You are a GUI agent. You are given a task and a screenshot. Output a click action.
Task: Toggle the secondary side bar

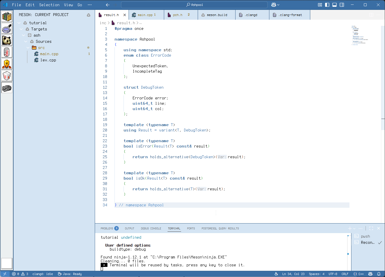(342, 5)
